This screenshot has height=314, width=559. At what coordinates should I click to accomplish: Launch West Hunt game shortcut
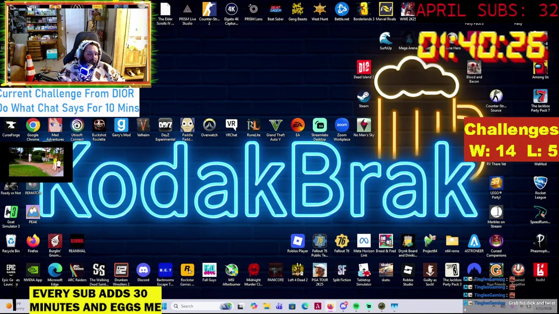click(x=320, y=12)
